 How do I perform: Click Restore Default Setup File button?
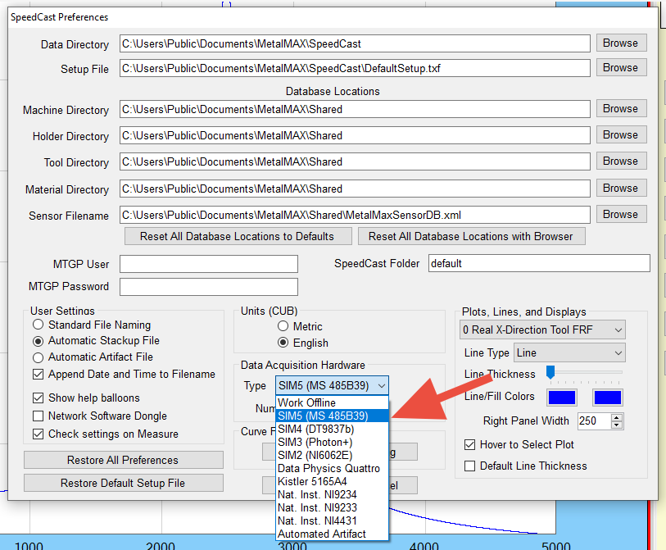click(123, 483)
